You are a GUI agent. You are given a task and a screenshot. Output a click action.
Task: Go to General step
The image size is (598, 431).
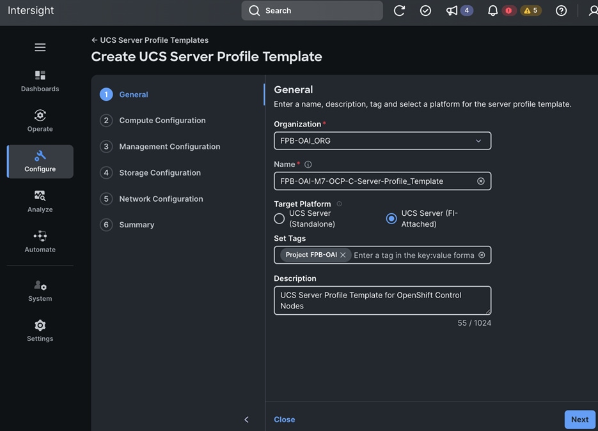pyautogui.click(x=124, y=95)
